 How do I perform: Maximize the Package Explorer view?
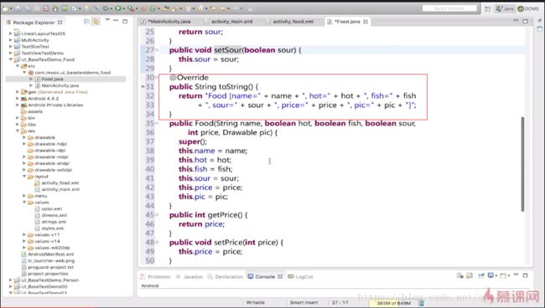click(x=125, y=22)
